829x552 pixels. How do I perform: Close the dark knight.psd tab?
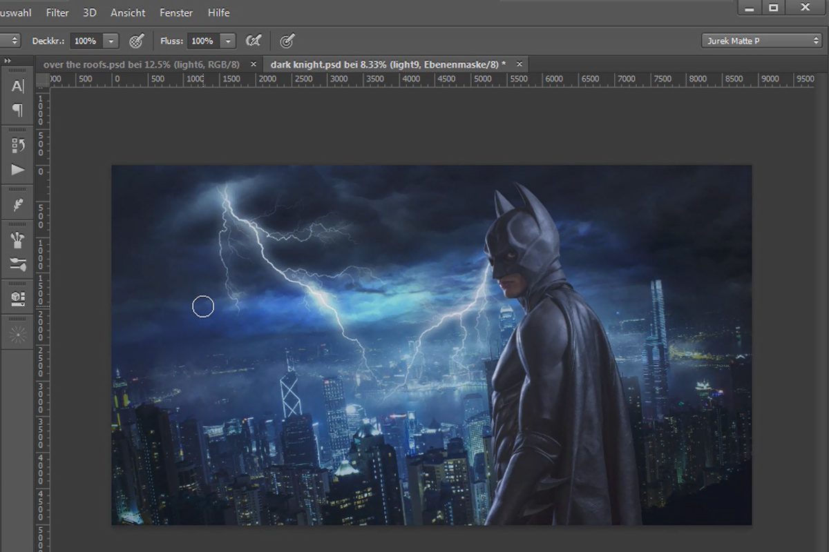519,64
